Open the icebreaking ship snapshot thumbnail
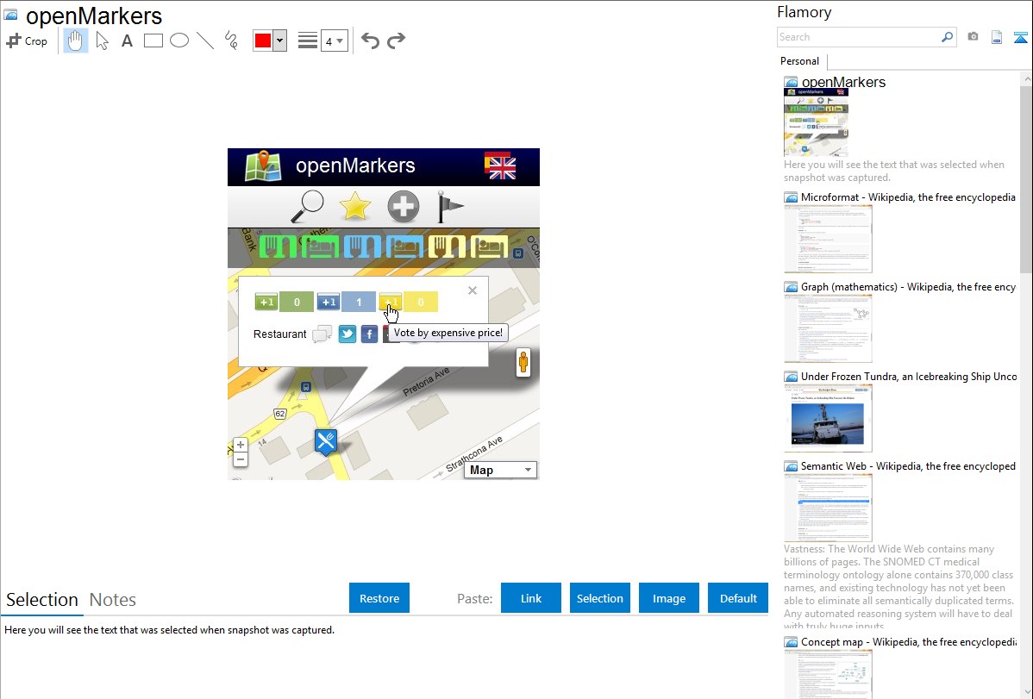 pos(828,418)
